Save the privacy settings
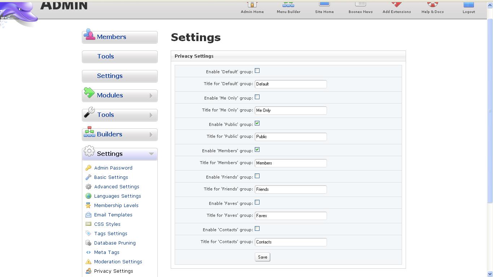Viewport: 493px width, 277px height. (x=262, y=257)
